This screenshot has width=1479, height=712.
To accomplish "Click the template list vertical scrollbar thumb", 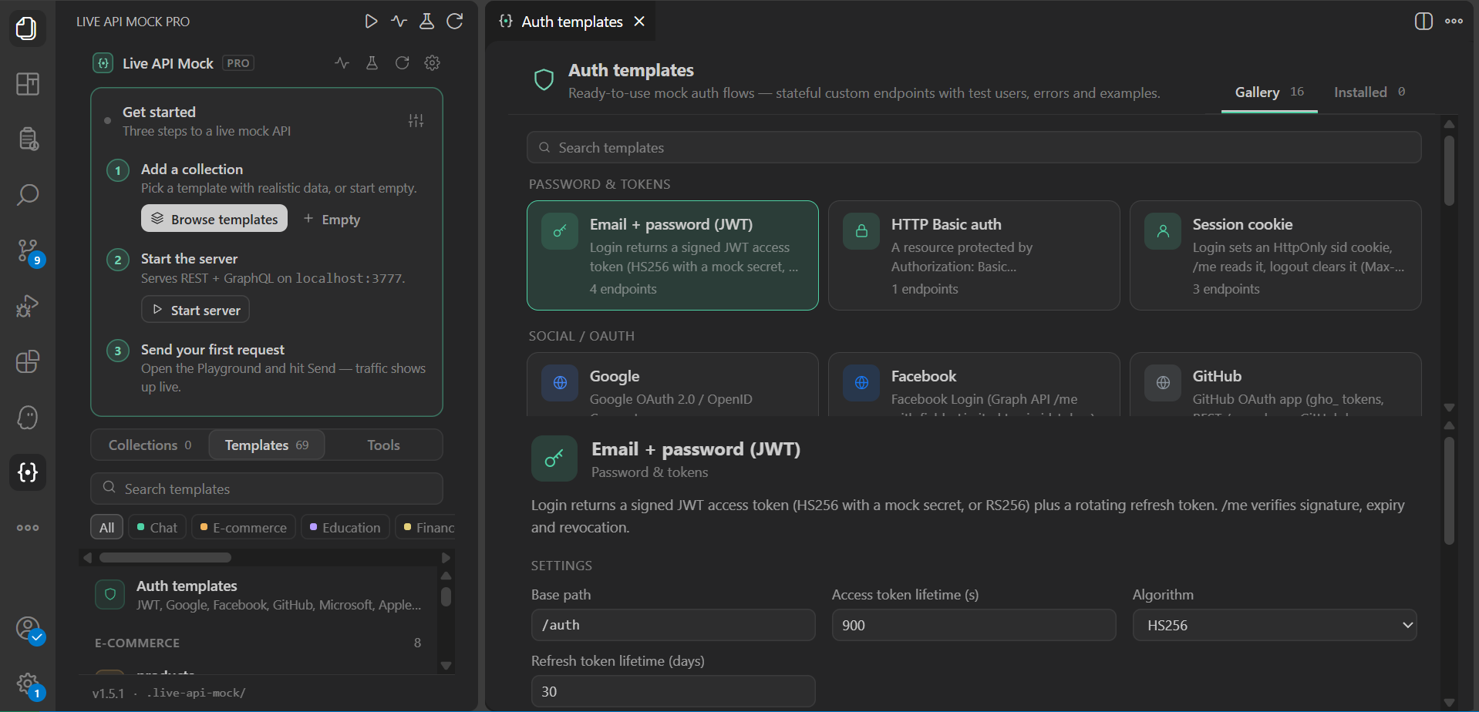I will [x=446, y=597].
